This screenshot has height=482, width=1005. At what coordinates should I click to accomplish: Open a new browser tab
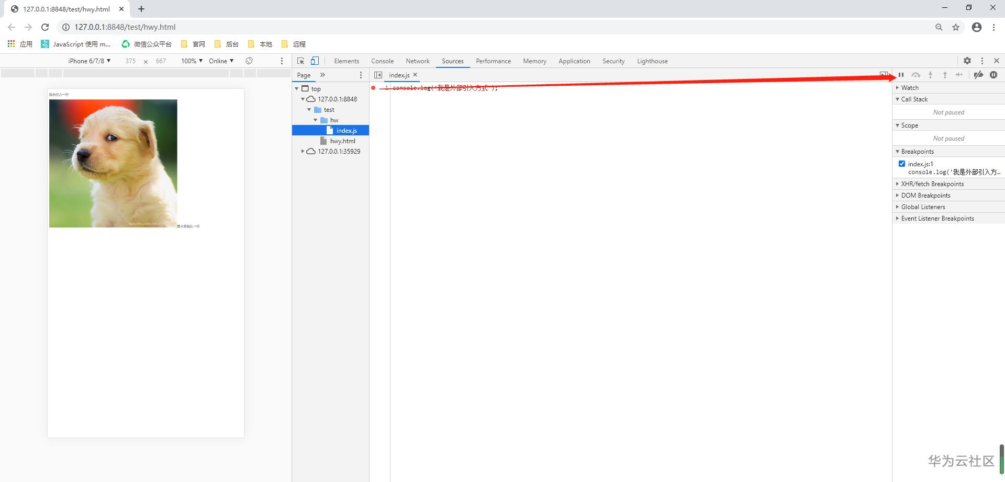pyautogui.click(x=141, y=9)
